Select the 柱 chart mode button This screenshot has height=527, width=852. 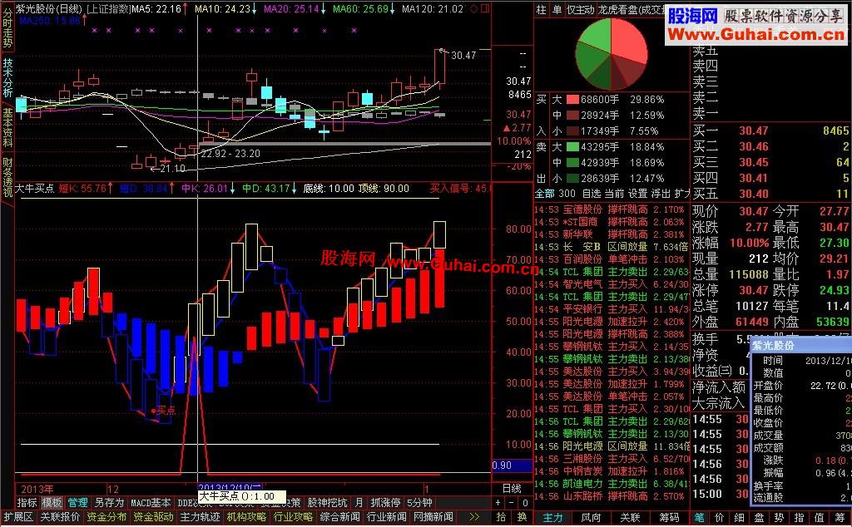point(541,10)
